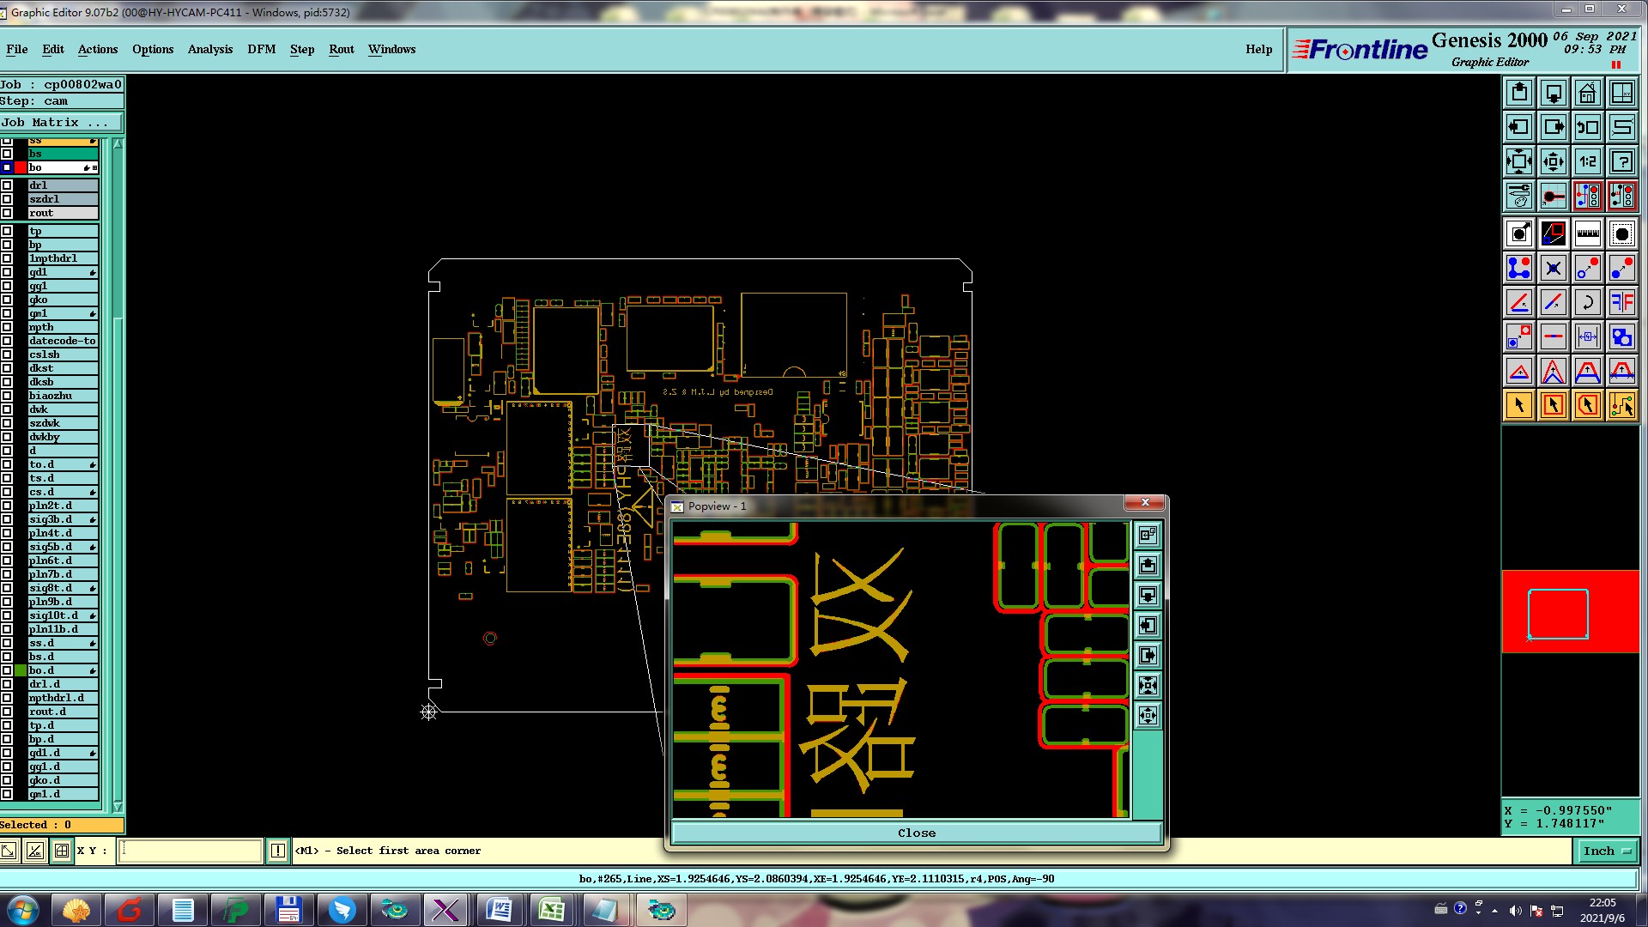Close the Popview window via Close button

(916, 833)
